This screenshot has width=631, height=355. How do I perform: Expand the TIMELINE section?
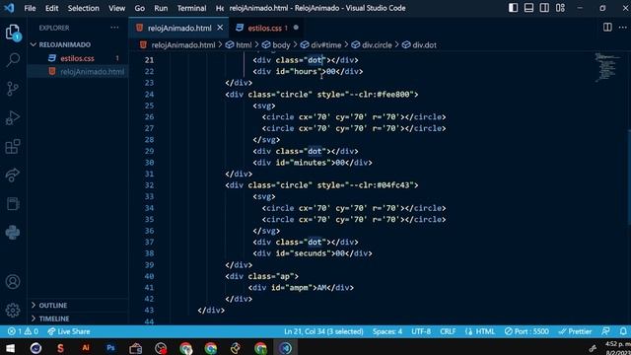point(78,319)
